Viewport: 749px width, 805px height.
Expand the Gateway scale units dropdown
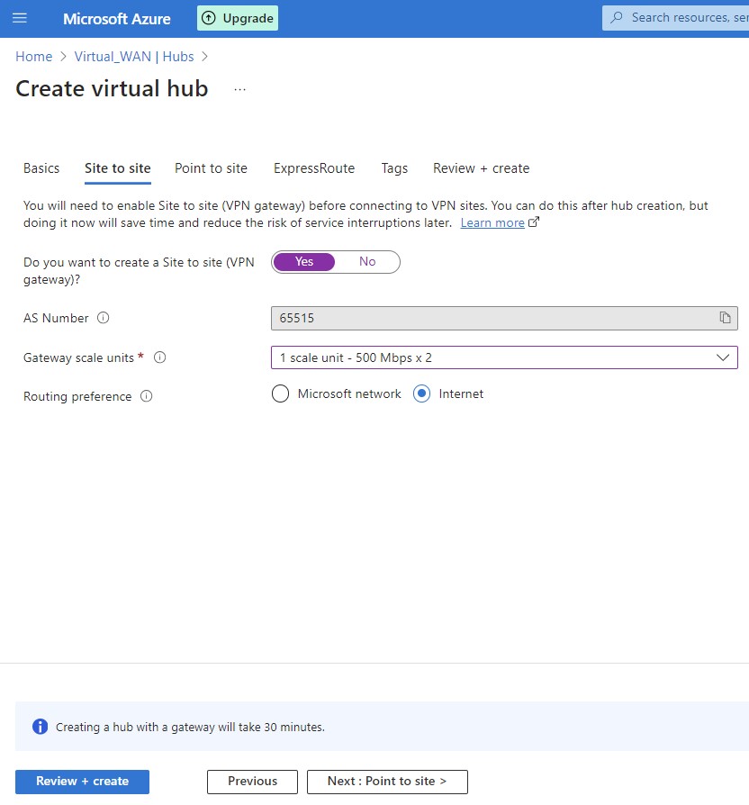coord(504,357)
